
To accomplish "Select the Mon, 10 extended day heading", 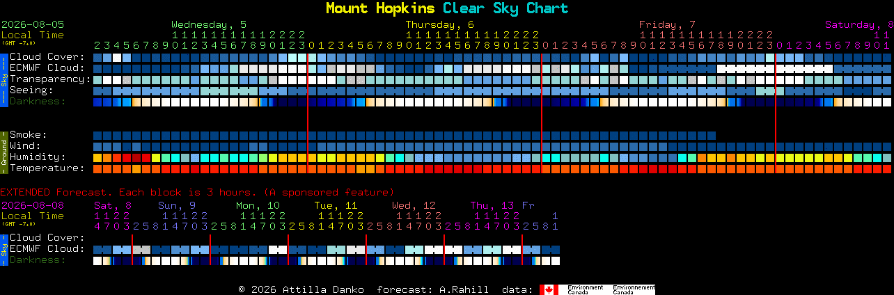I will pyautogui.click(x=258, y=205).
